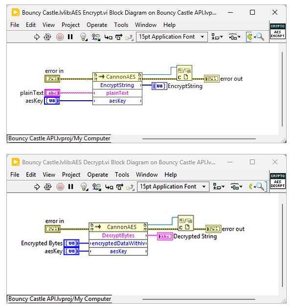The width and height of the screenshot is (293, 308).
Task: Click Abort Execution button in AES Decrypt window
Action: click(x=60, y=187)
